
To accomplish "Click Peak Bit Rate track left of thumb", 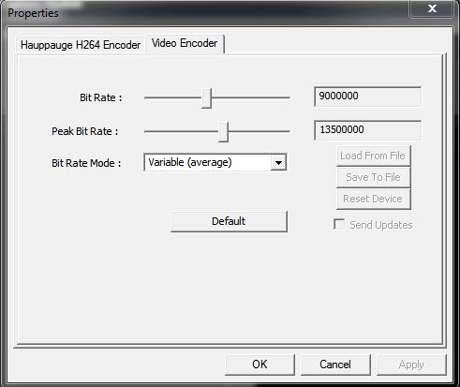I will [182, 131].
